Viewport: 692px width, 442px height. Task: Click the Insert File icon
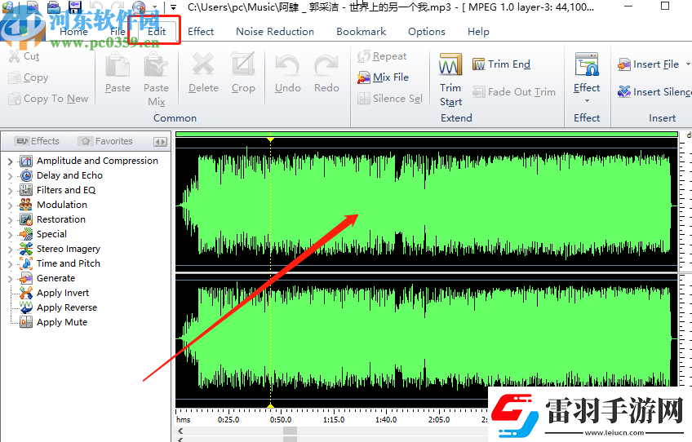(624, 65)
